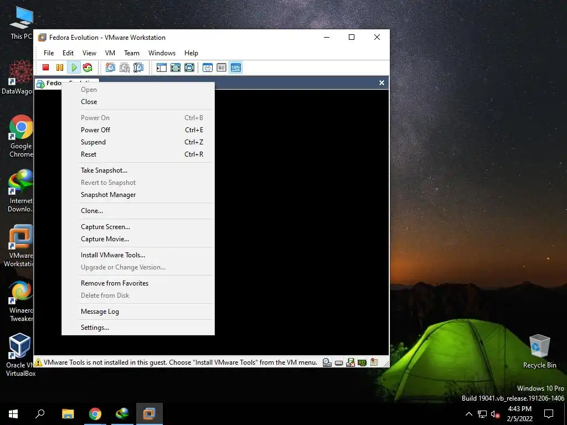Toggle the sidebar panel toolbar icon
The image size is (567, 425).
(161, 67)
